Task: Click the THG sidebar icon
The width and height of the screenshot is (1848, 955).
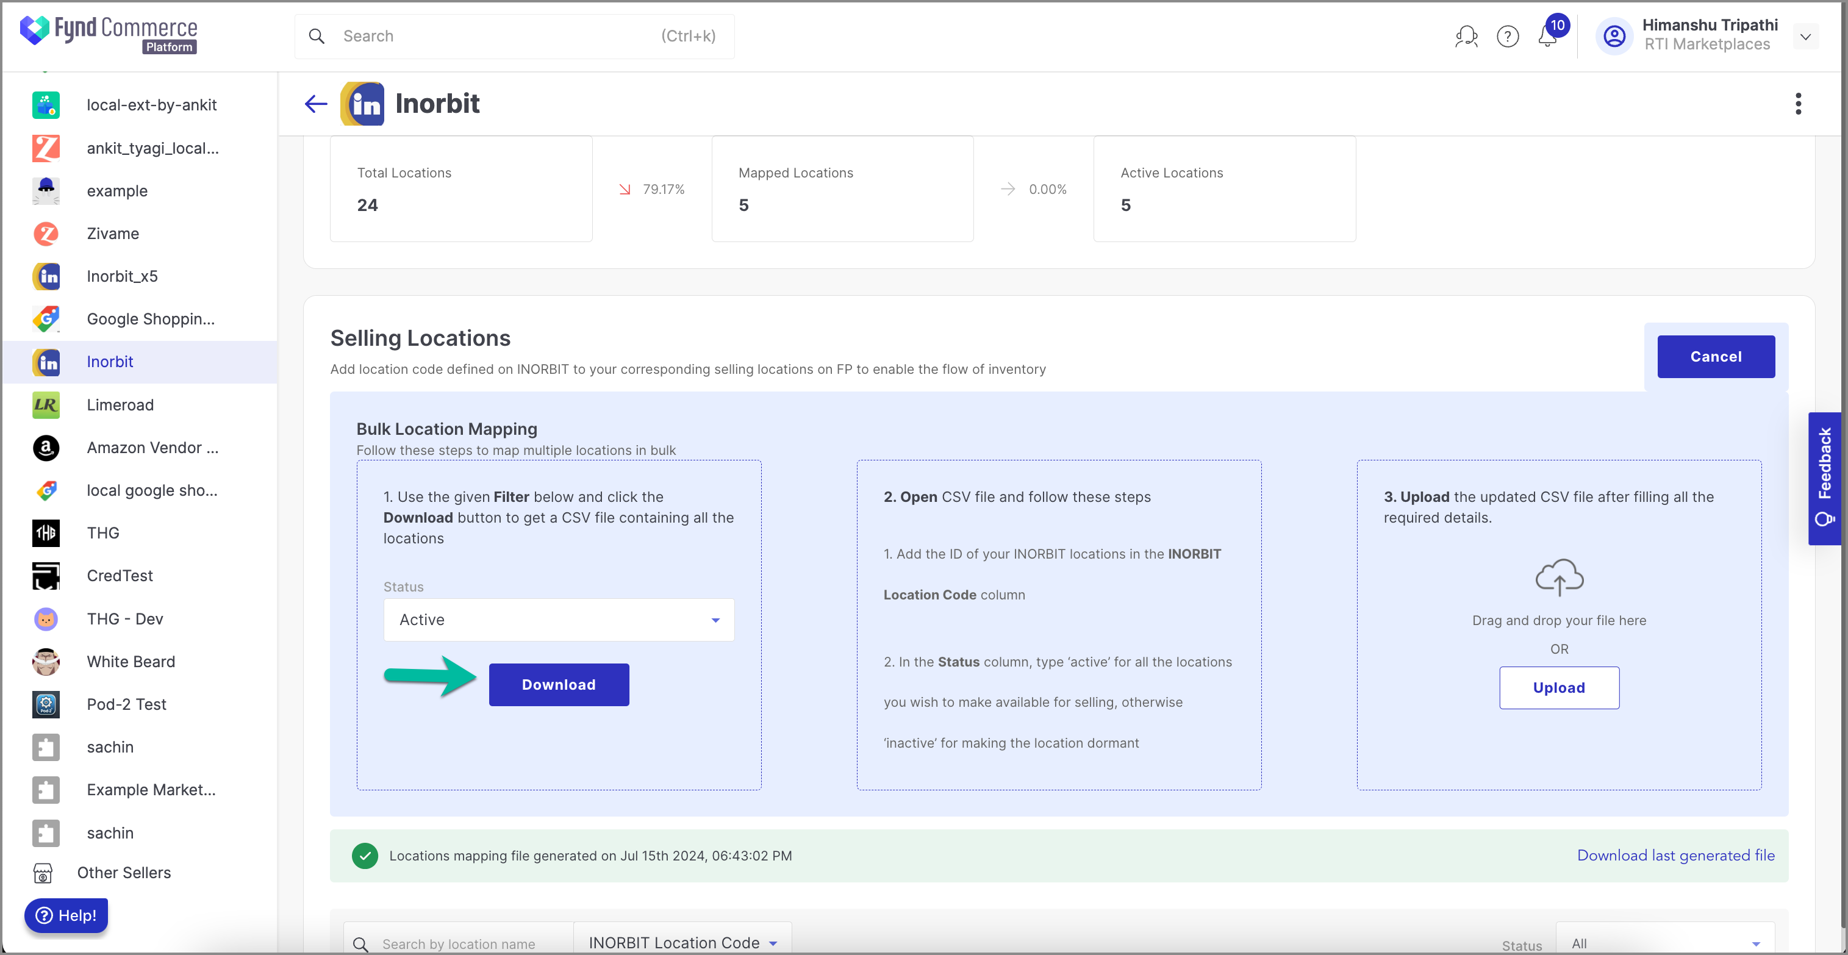Action: coord(46,533)
